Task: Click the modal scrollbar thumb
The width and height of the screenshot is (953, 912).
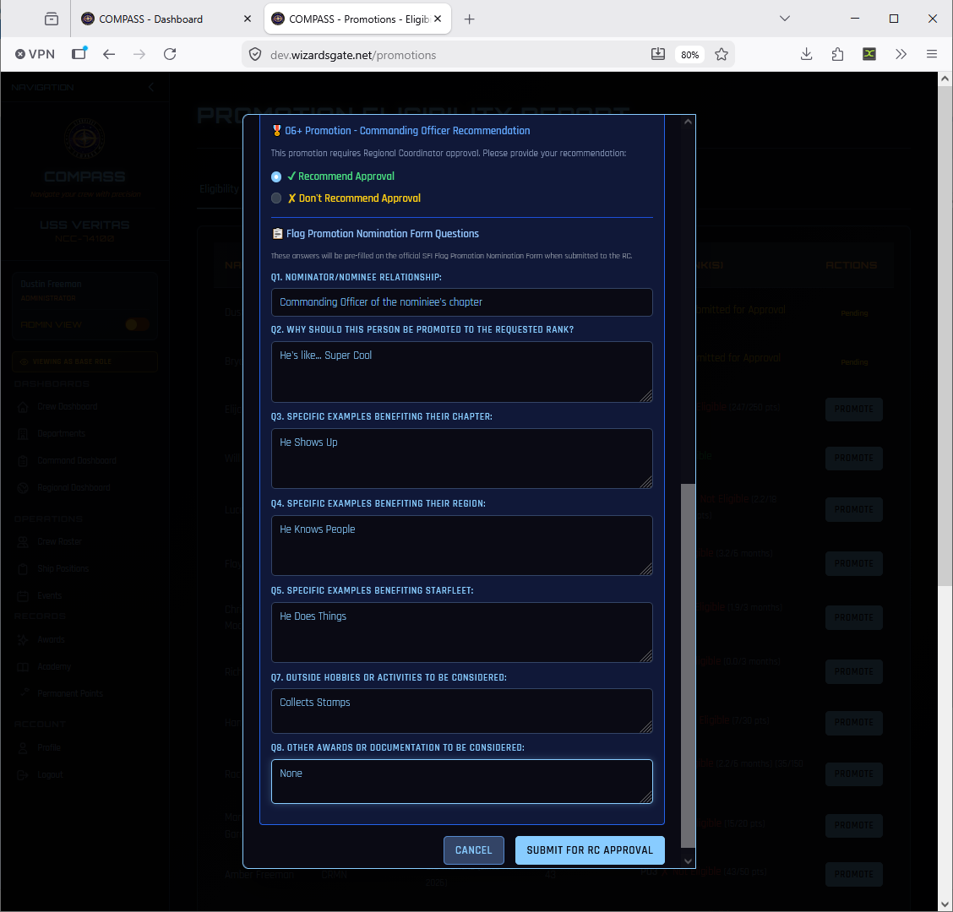Action: coord(688,665)
